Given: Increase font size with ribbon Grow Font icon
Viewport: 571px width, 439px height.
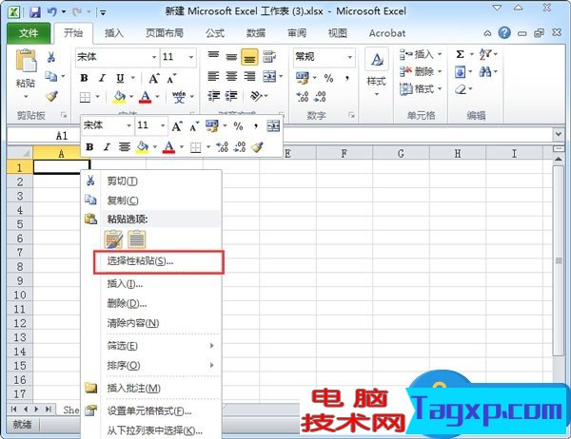Looking at the screenshot, I should tap(154, 78).
